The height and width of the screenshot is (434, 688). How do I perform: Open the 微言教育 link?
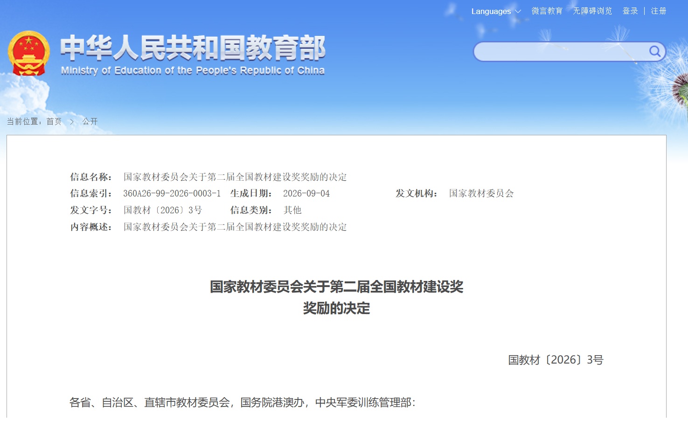coord(547,11)
